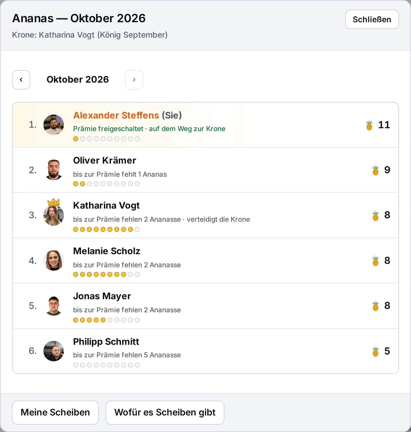The image size is (411, 432).
Task: Click 'bis zur Prämie fehlt 1 Ananas'
Action: tap(120, 174)
